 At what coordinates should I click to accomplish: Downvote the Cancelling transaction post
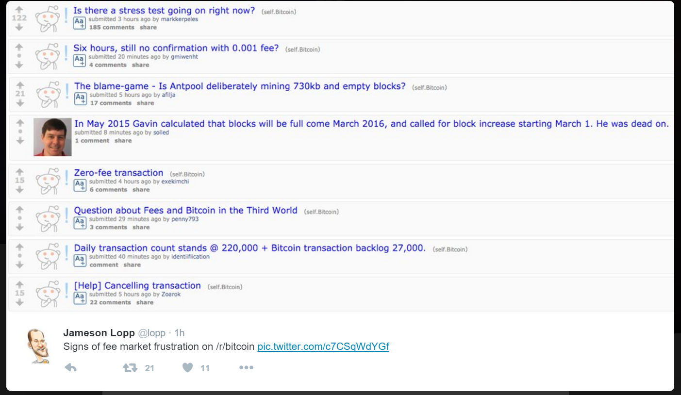tap(19, 302)
